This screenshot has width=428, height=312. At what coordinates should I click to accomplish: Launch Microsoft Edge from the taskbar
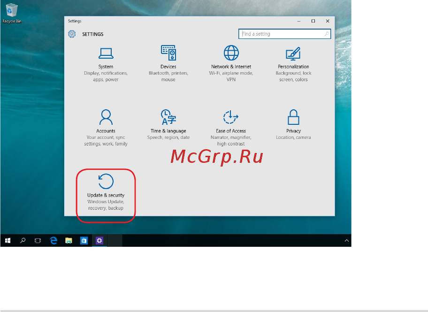[x=53, y=241]
